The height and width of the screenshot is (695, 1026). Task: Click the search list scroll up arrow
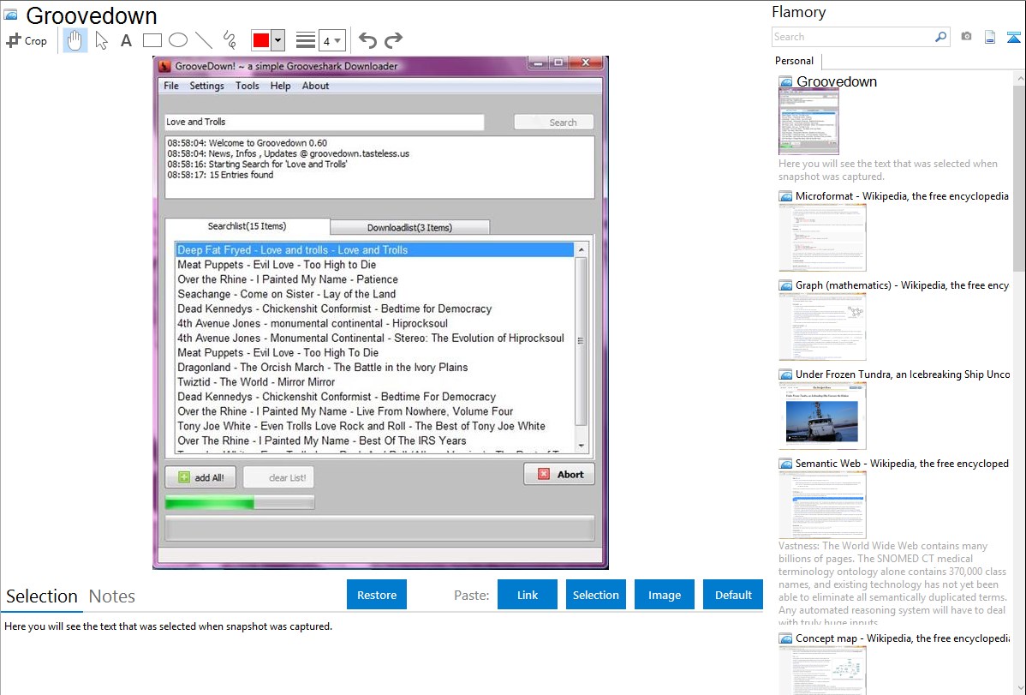[581, 250]
